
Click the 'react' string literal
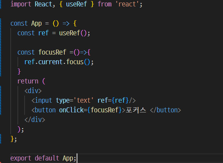click(127, 4)
